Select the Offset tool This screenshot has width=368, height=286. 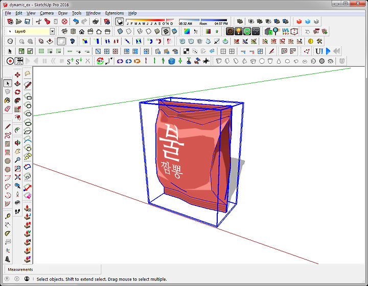tap(17, 117)
